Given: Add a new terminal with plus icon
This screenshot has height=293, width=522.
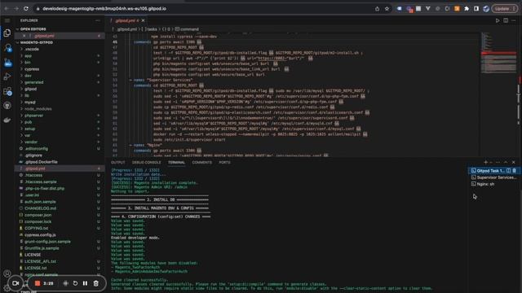Looking at the screenshot, I should [485, 162].
